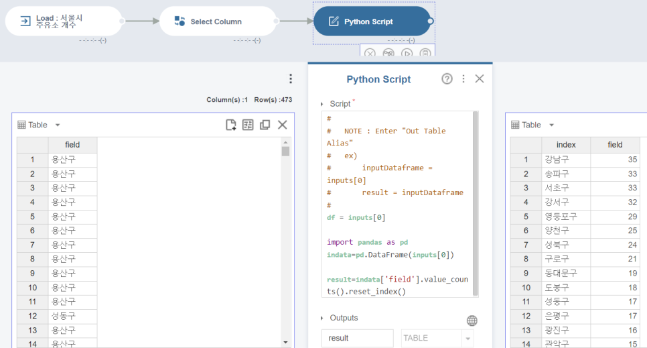
Task: Click the 'import pandas as pd' code line
Action: [x=367, y=242]
